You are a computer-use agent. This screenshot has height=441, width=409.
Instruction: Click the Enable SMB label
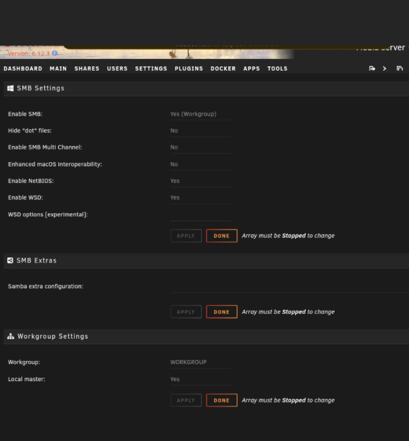click(x=25, y=114)
